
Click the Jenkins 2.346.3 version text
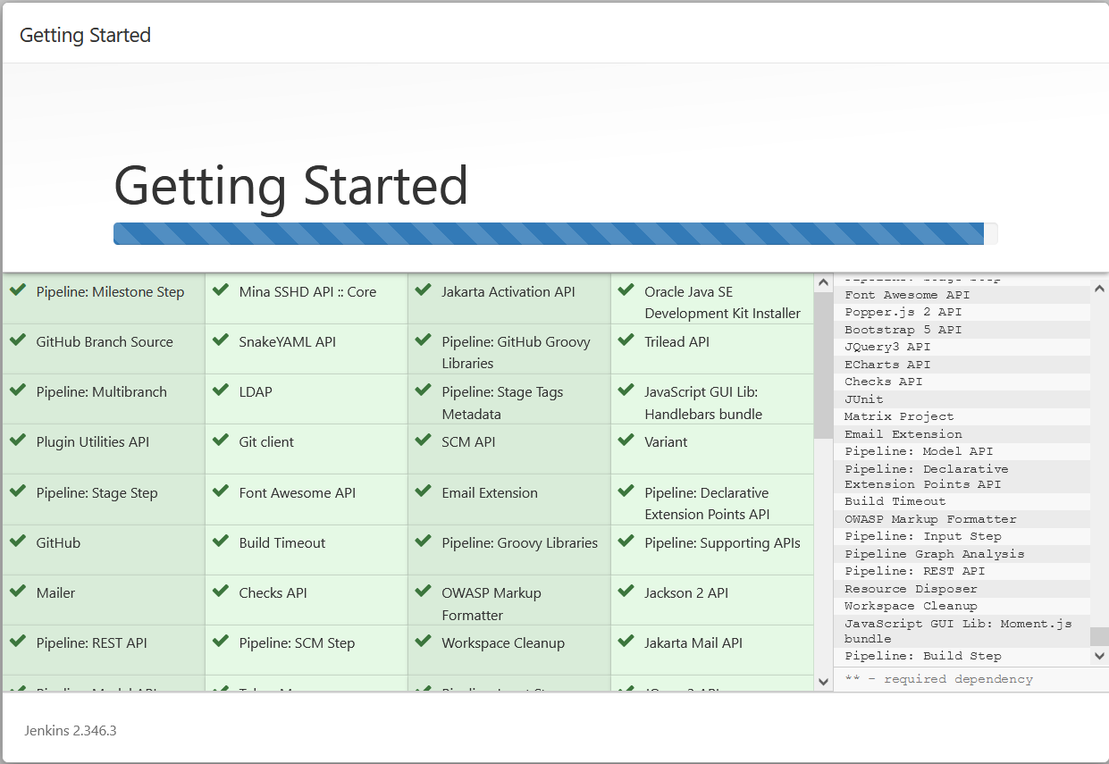(x=71, y=731)
